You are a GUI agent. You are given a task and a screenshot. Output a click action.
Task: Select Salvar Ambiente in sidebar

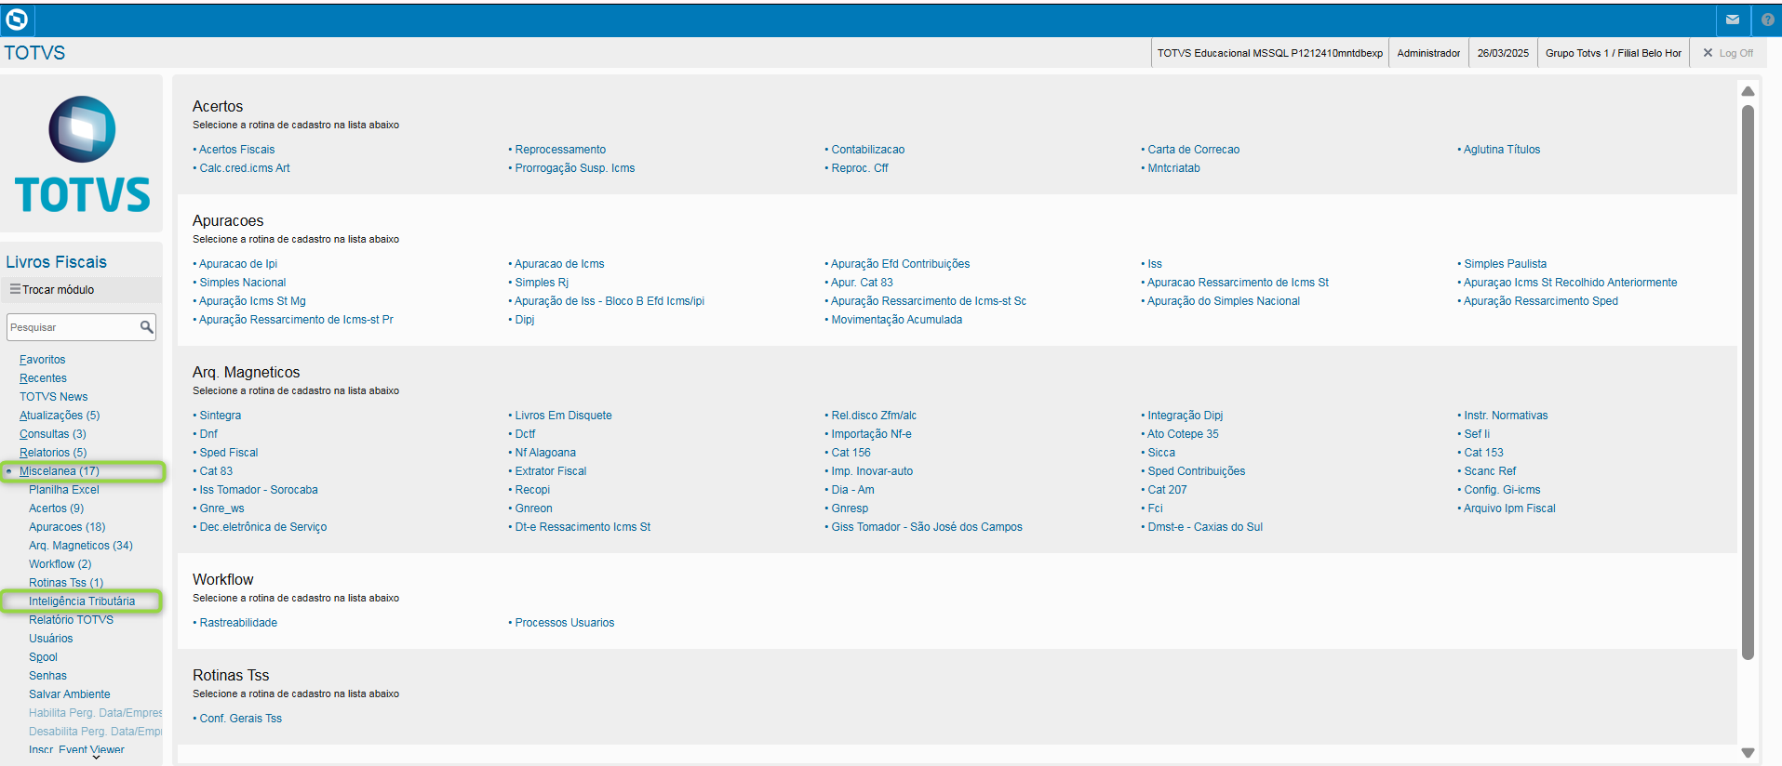[69, 694]
